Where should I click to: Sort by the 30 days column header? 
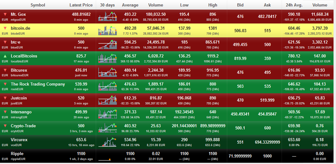point(107,5)
